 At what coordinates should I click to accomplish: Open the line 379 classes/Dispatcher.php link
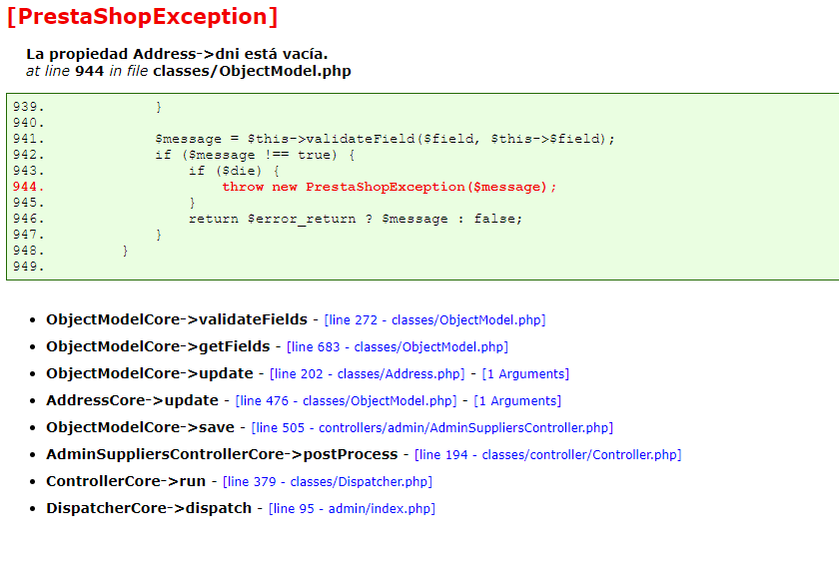point(328,481)
